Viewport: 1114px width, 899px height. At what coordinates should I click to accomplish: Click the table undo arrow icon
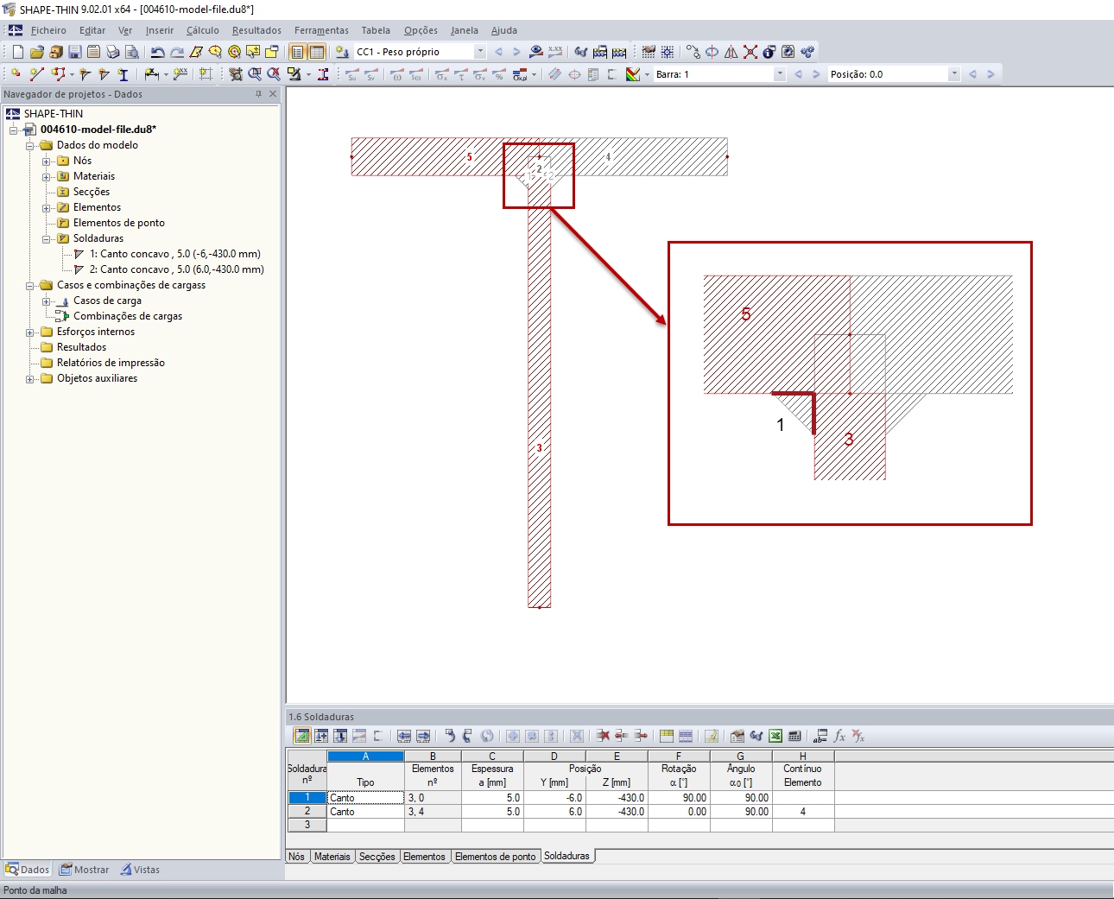[449, 736]
